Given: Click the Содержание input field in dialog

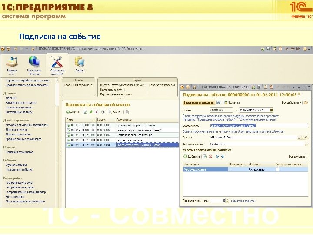Looking at the screenshot, I should coord(259,125).
